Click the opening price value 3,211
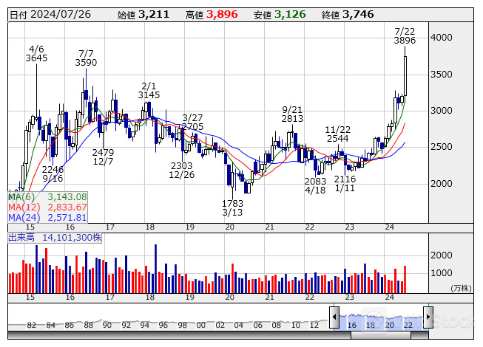This screenshot has width=483, height=347. pos(154,15)
